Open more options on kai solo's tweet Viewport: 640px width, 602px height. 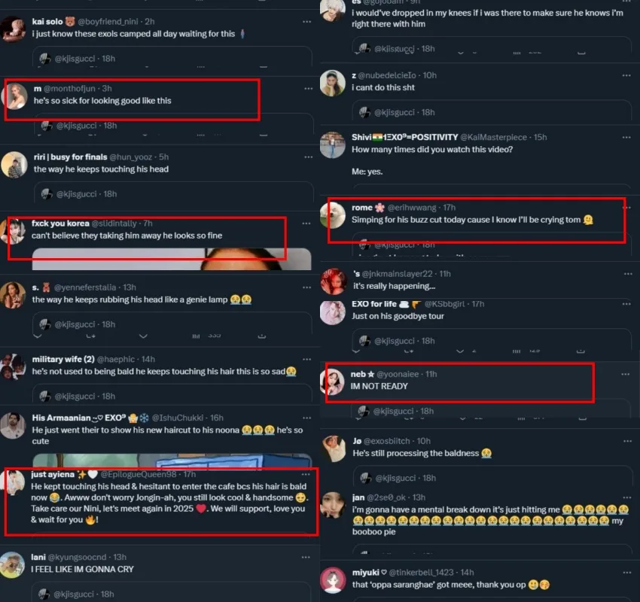click(x=306, y=22)
